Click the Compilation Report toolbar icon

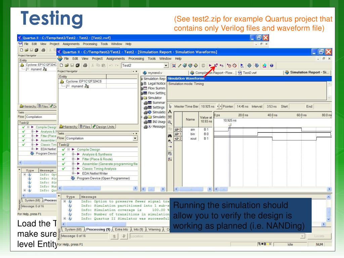(x=249, y=66)
